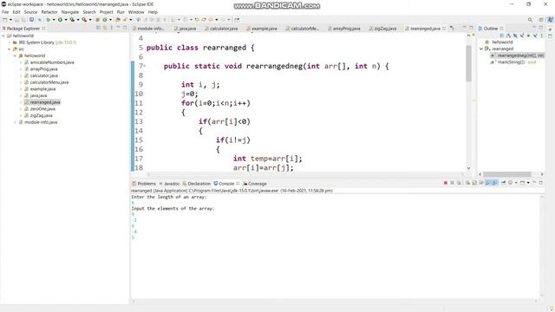Image resolution: width=555 pixels, height=312 pixels.
Task: Toggle Scroll Lock in Console
Action: tap(474, 183)
